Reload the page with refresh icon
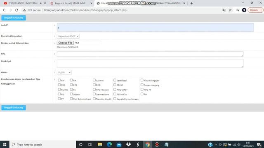The image size is (264, 148). click(16, 10)
